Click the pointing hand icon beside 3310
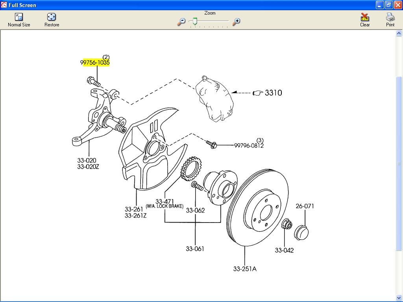 click(x=258, y=93)
